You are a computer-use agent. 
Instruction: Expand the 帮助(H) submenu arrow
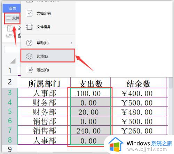coord(71,43)
